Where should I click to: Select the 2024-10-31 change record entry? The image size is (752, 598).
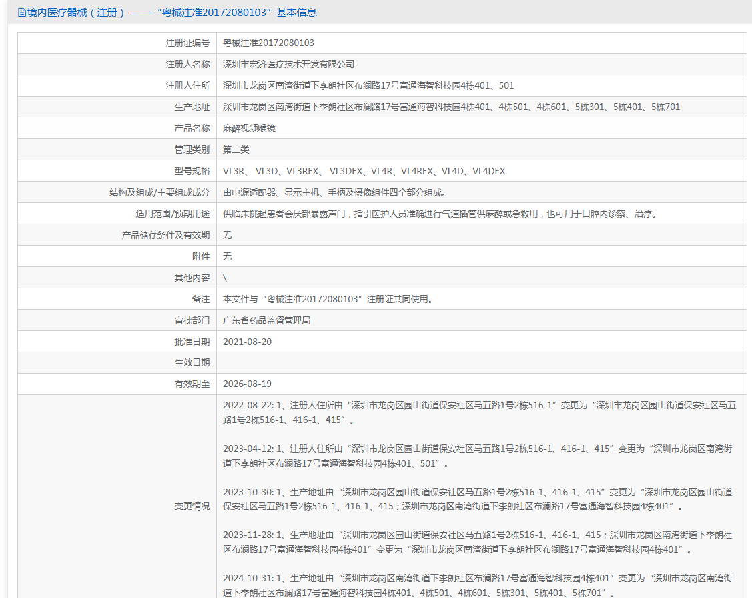click(x=478, y=585)
